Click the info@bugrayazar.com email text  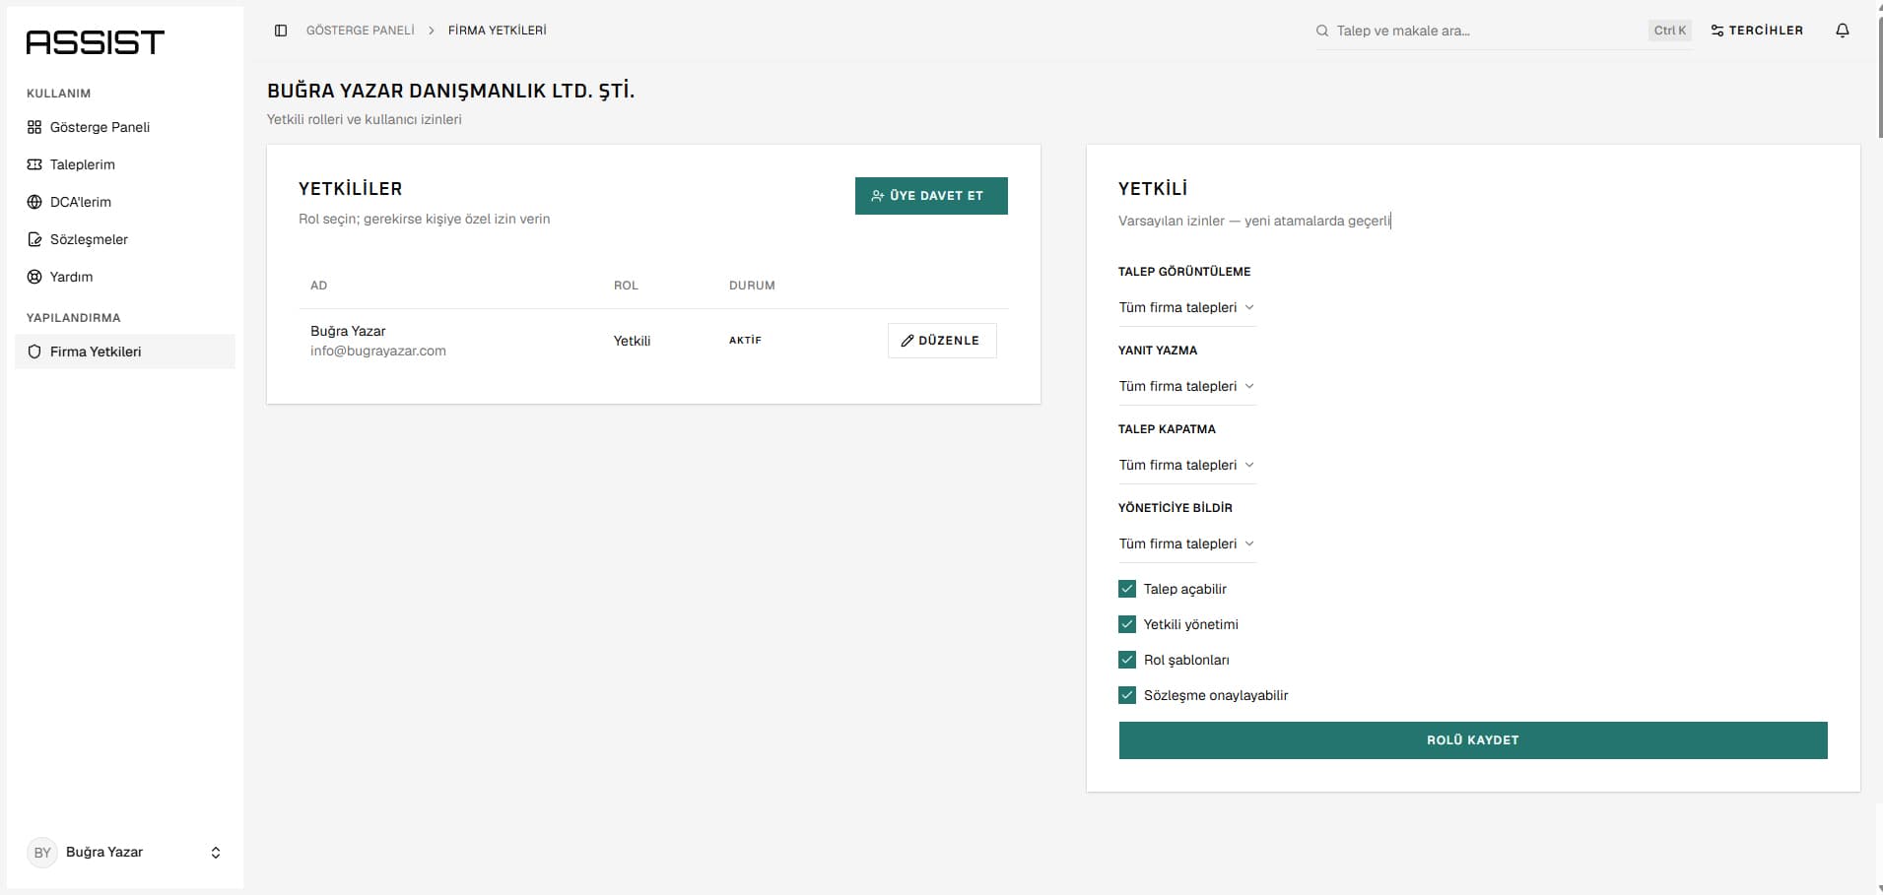378,351
